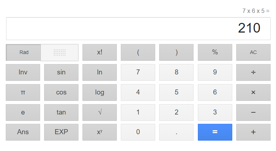The width and height of the screenshot is (276, 151).
Task: Click the factorial x! key
Action: coord(100,53)
